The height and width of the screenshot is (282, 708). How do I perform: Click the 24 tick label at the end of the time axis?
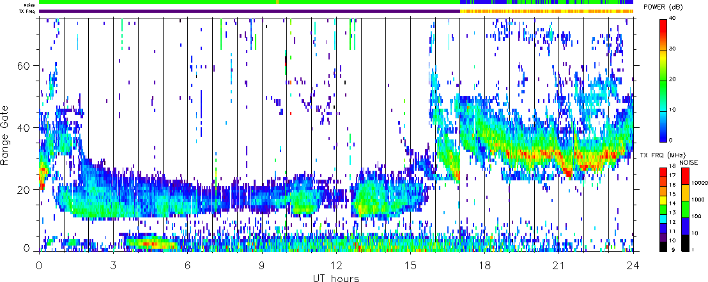(x=633, y=264)
